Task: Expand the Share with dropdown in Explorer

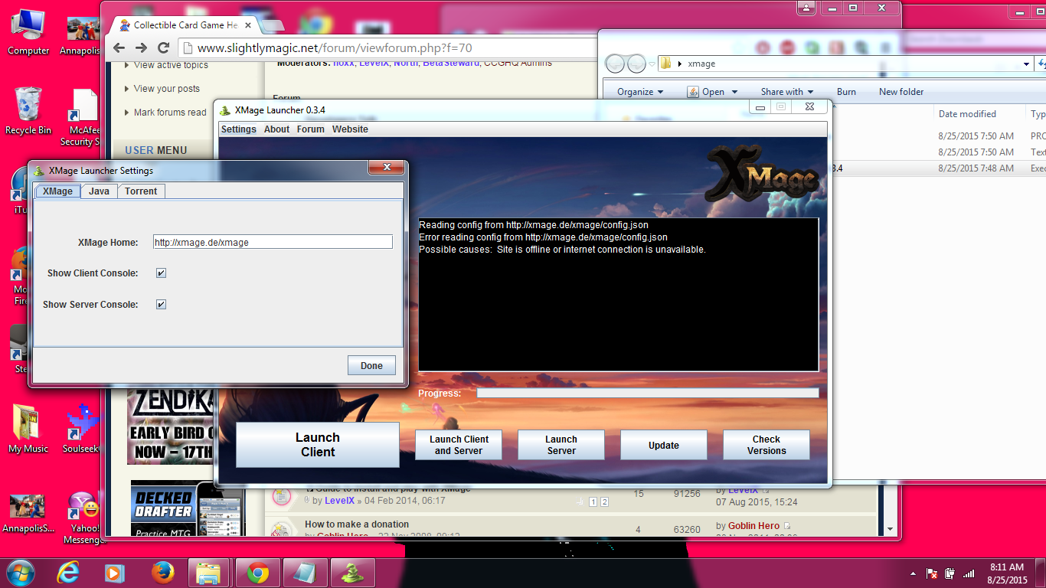Action: click(787, 92)
